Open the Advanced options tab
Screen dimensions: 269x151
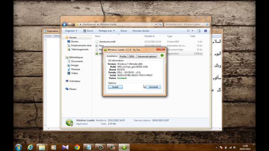click(x=147, y=56)
